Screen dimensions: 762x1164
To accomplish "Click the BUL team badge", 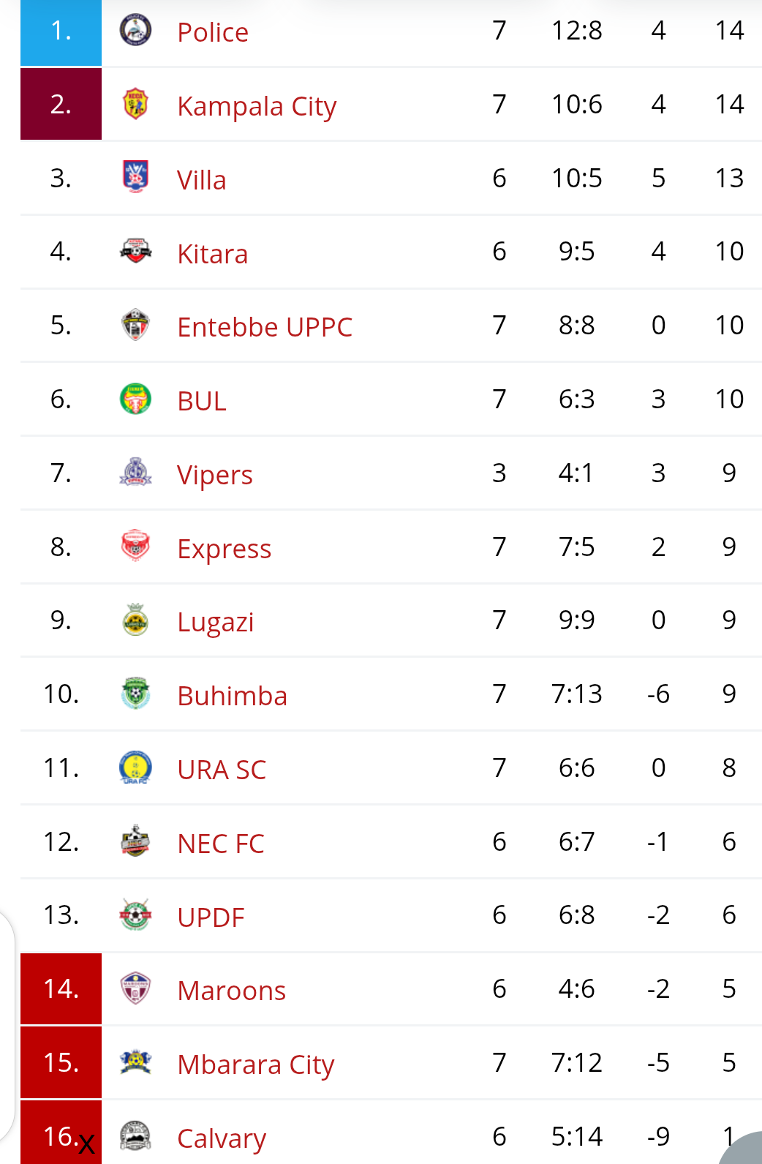I will (135, 399).
